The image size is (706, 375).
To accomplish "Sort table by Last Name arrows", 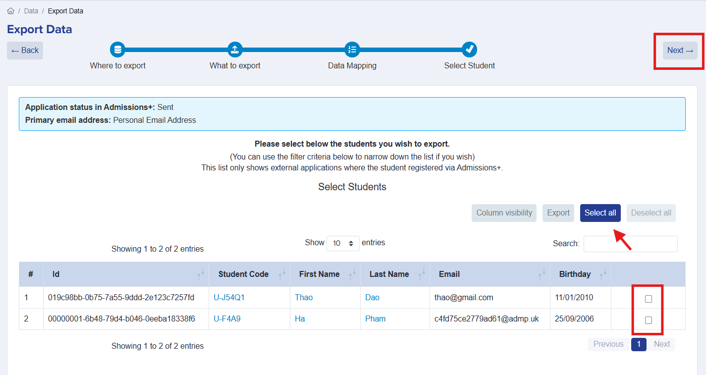I will click(x=423, y=274).
